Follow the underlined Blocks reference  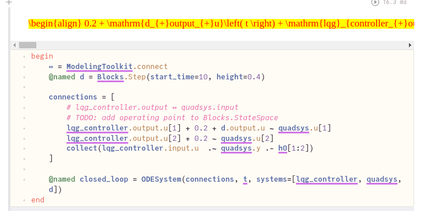point(111,77)
